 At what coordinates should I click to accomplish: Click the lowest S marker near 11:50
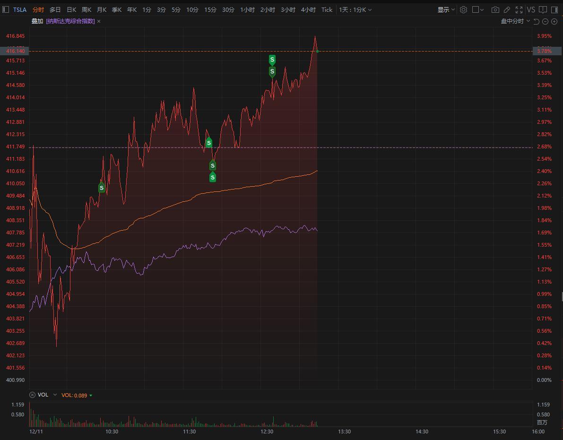pos(213,177)
